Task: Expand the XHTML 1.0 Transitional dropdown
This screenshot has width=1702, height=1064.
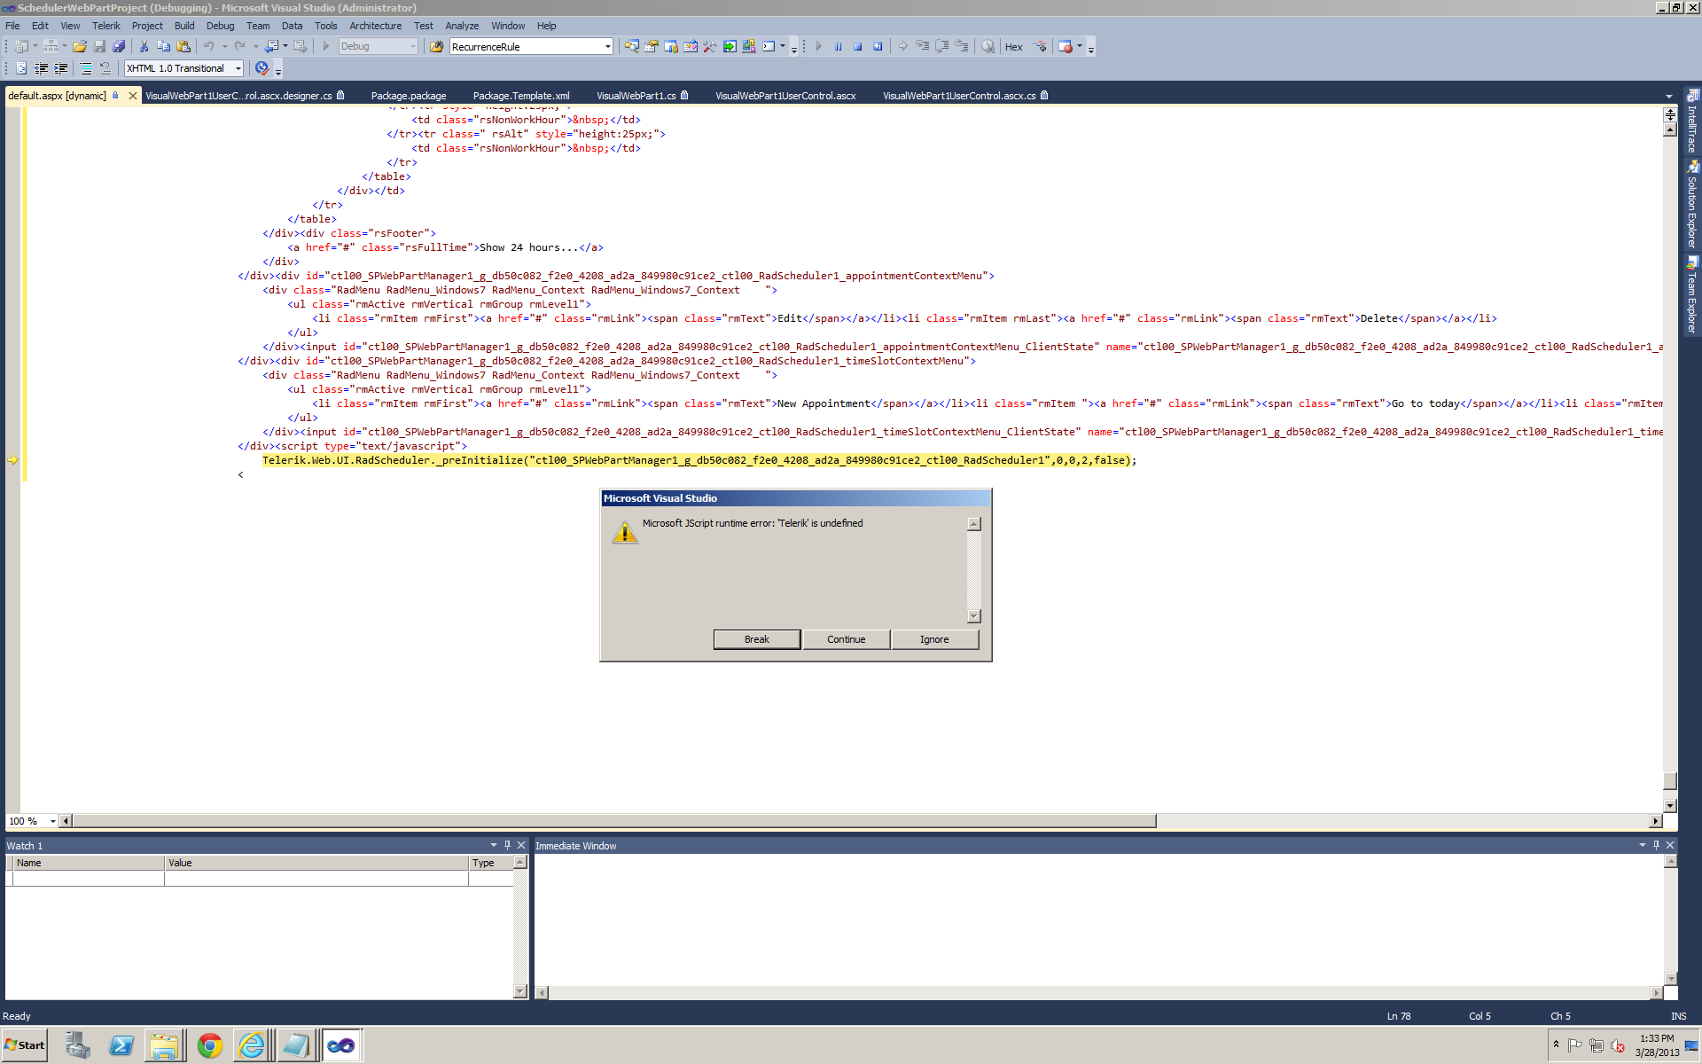Action: click(x=238, y=68)
